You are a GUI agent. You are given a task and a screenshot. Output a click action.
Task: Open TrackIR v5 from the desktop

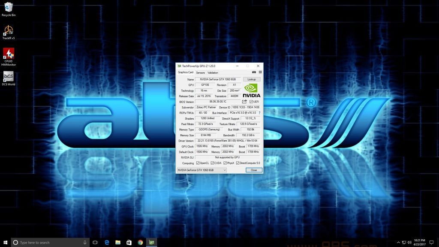click(x=9, y=31)
